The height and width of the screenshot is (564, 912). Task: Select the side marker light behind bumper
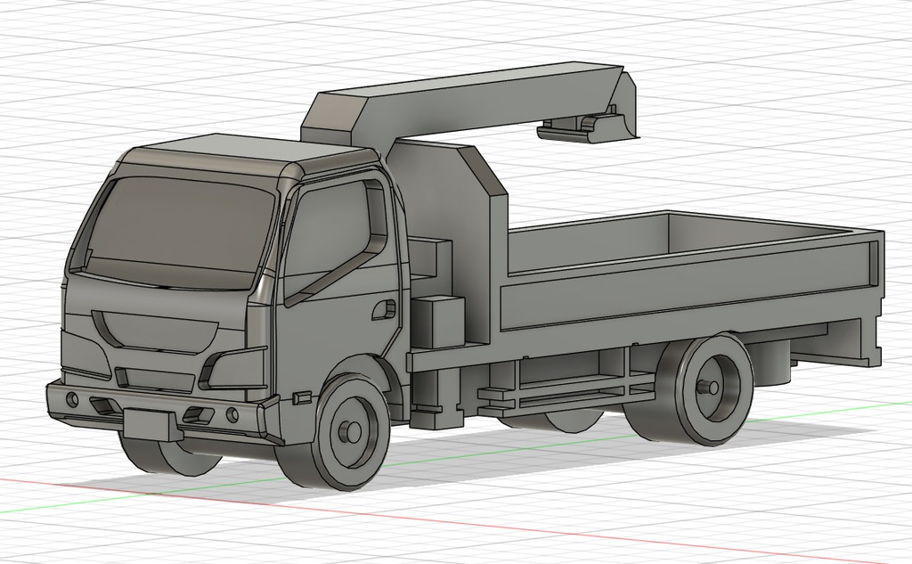tap(303, 397)
